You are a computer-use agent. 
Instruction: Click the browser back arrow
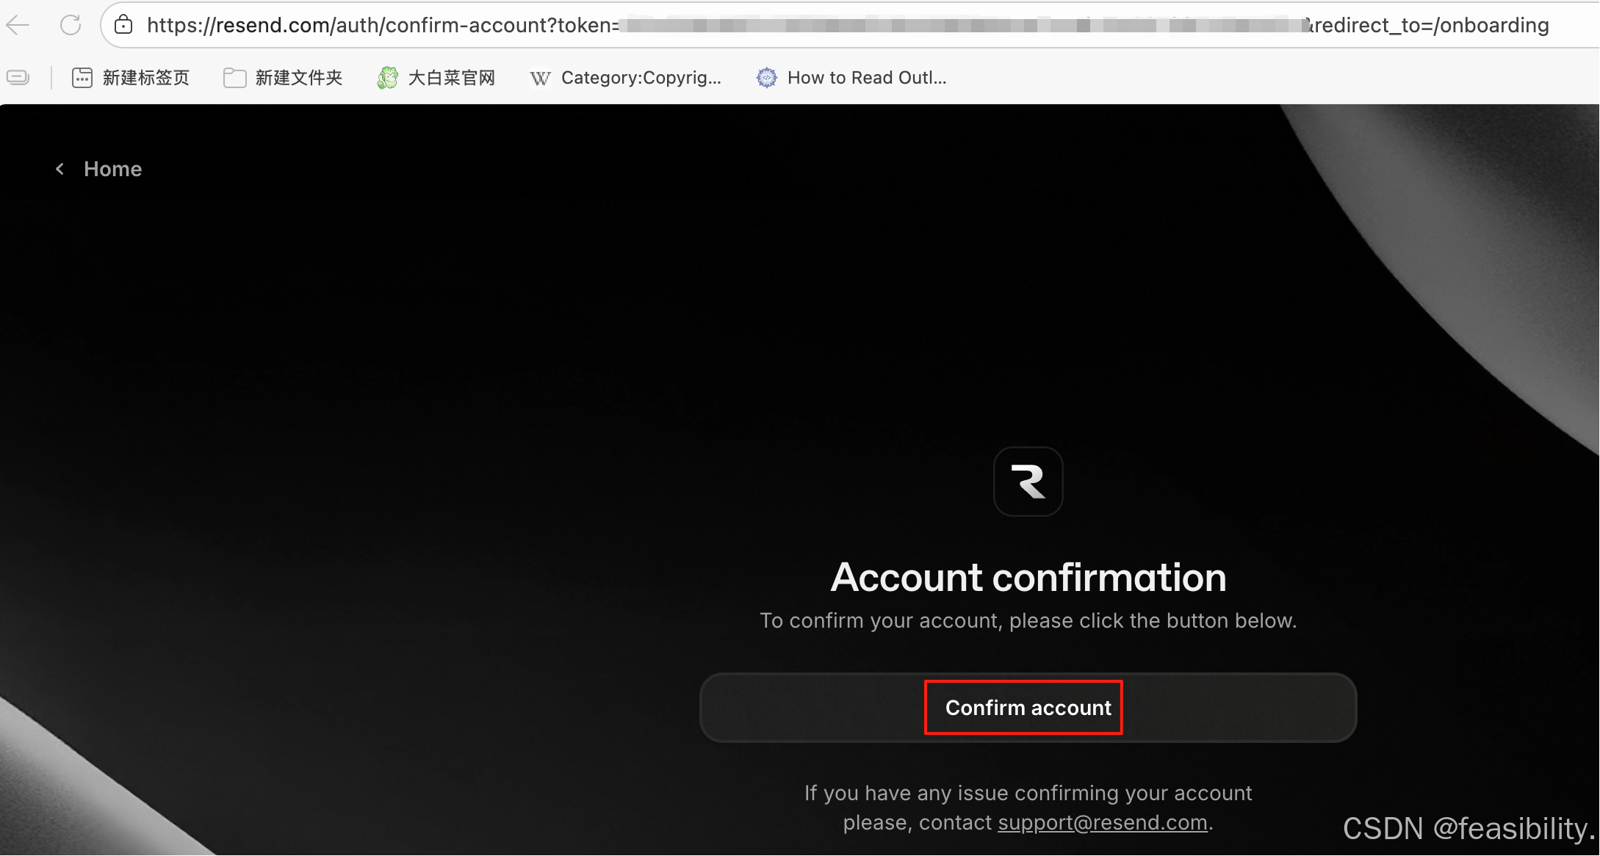click(x=18, y=25)
